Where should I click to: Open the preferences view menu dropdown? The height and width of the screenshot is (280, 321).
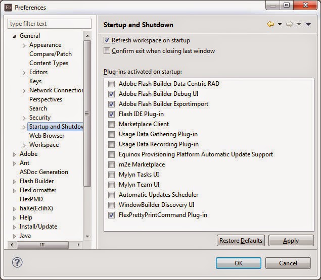308,24
